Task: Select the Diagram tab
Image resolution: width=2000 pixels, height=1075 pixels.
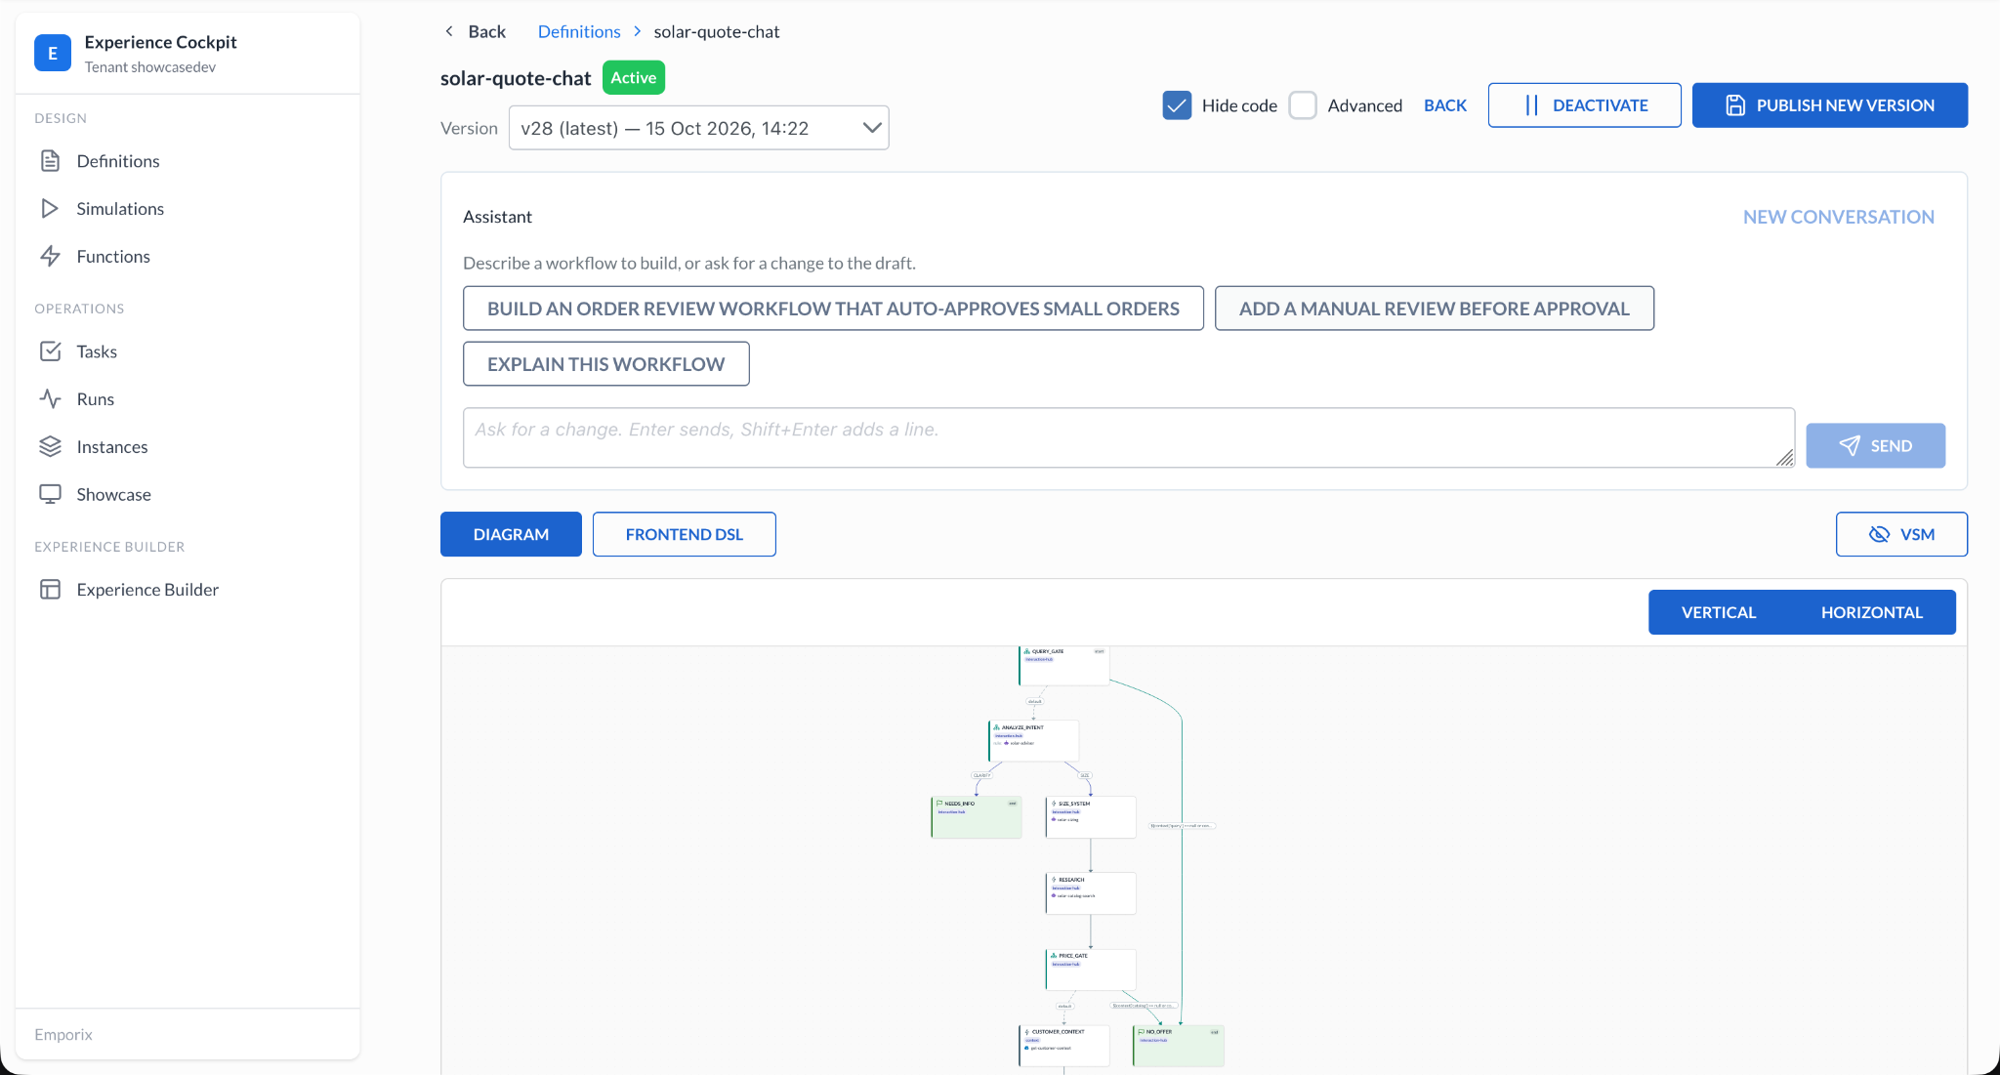Action: coord(511,535)
